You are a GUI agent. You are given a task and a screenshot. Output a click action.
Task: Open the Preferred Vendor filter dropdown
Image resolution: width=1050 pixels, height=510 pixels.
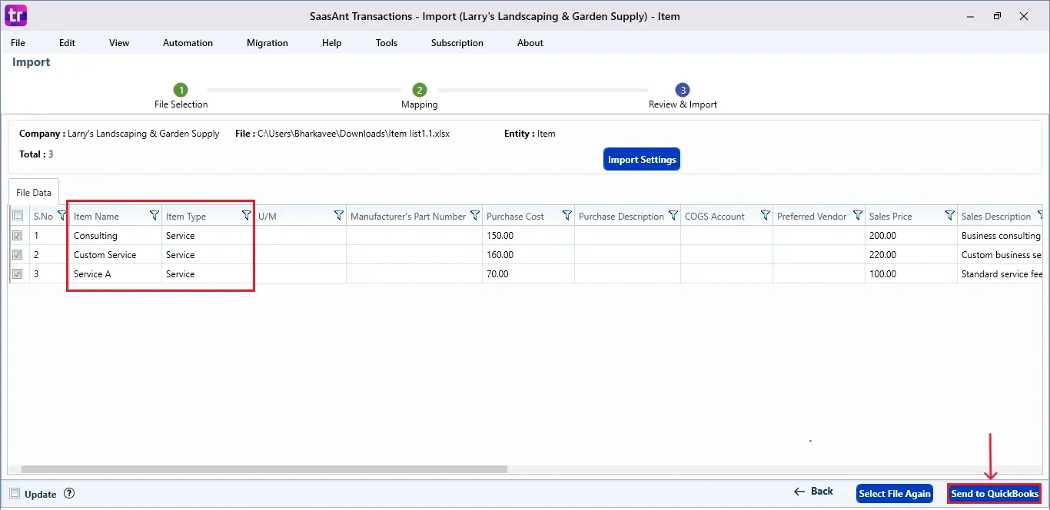[x=859, y=216]
